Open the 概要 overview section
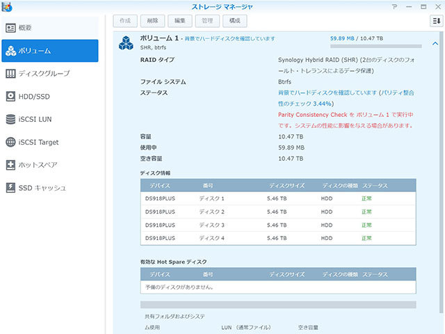Viewport: 445px width, 334px height. pyautogui.click(x=50, y=28)
